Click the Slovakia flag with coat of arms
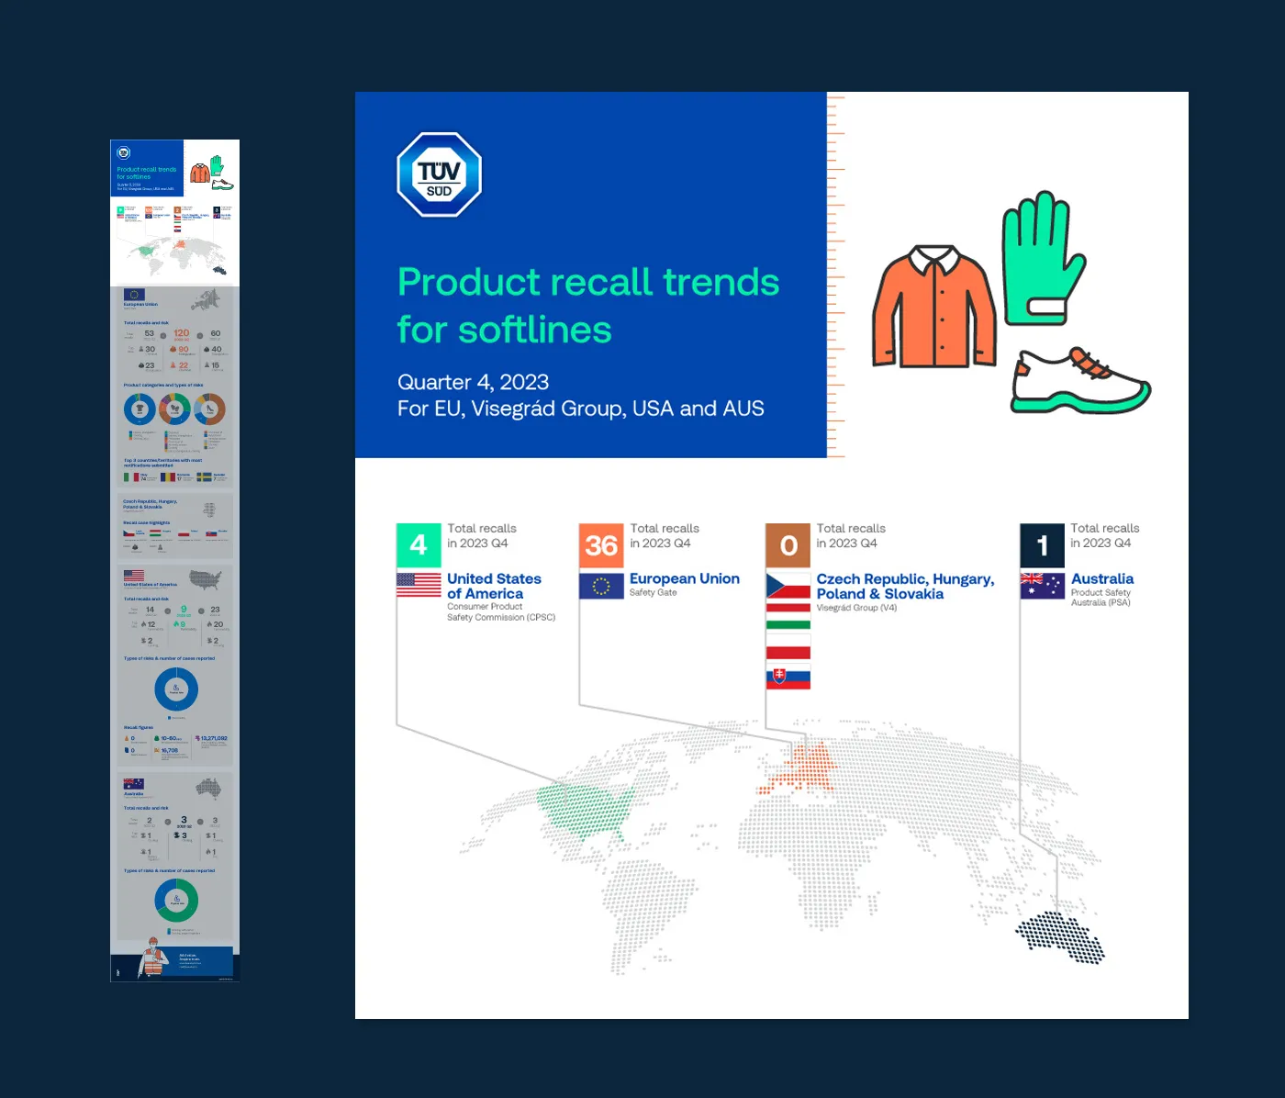Screen dimensions: 1285x1098 click(788, 678)
